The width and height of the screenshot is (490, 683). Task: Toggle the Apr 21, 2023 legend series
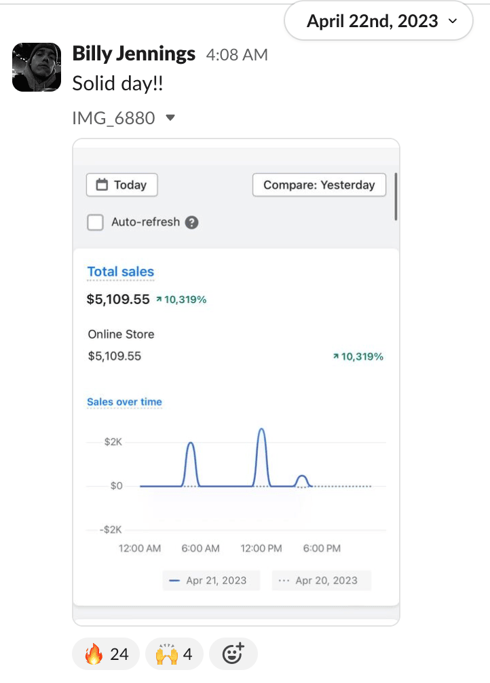click(210, 580)
